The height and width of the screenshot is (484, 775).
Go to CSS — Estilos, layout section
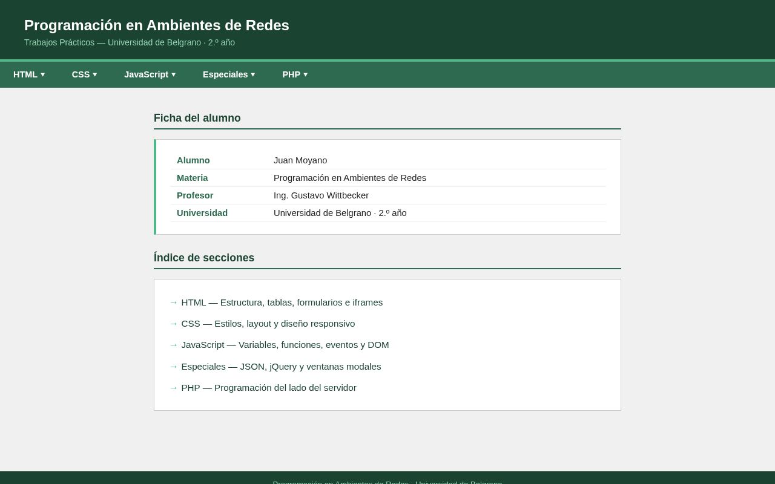pos(268,324)
